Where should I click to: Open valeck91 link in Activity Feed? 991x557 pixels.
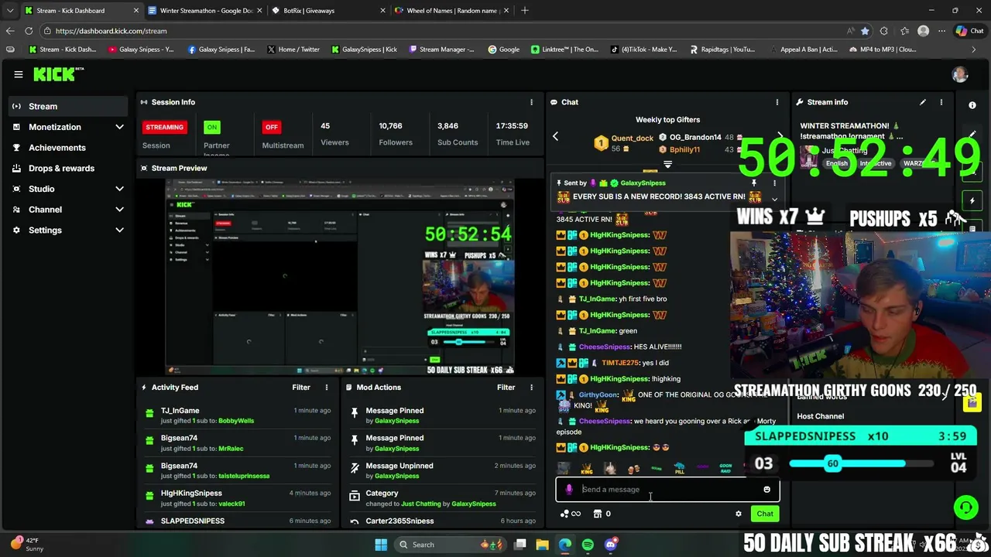click(x=231, y=504)
